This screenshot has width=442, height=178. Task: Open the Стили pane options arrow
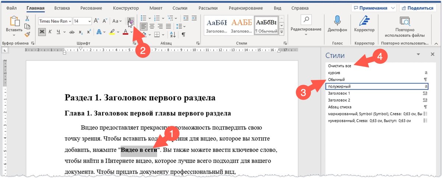coord(418,54)
